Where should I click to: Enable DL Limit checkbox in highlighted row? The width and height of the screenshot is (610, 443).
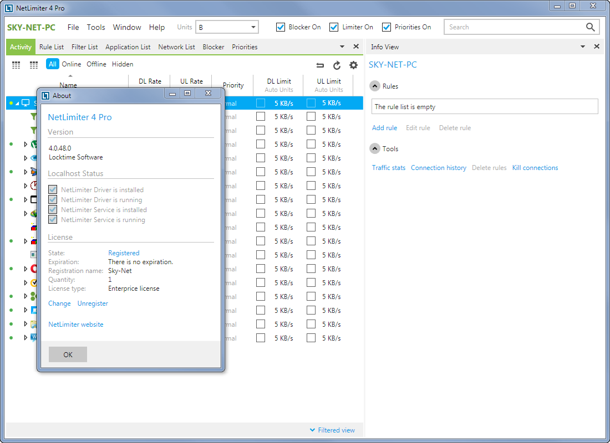click(261, 103)
